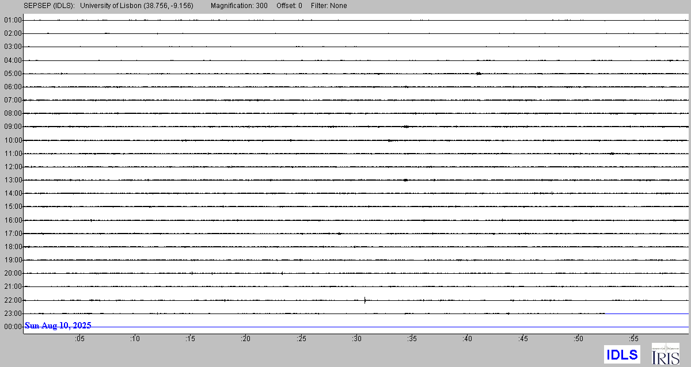Click the Filter: None header text
The width and height of the screenshot is (691, 367).
[328, 6]
